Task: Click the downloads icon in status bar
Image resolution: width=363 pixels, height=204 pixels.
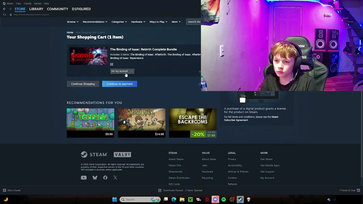Action: coord(160,190)
